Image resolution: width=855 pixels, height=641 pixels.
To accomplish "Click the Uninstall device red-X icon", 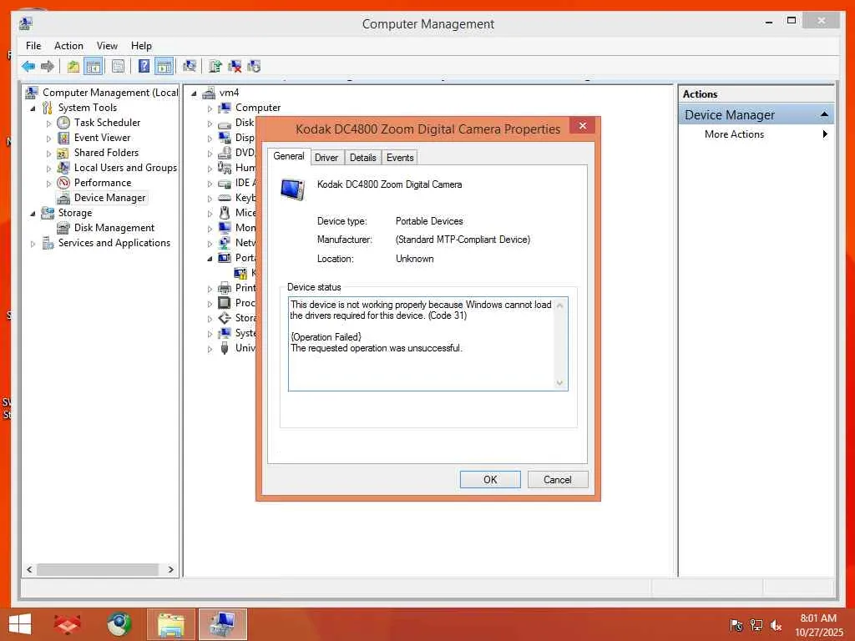I will pyautogui.click(x=235, y=67).
